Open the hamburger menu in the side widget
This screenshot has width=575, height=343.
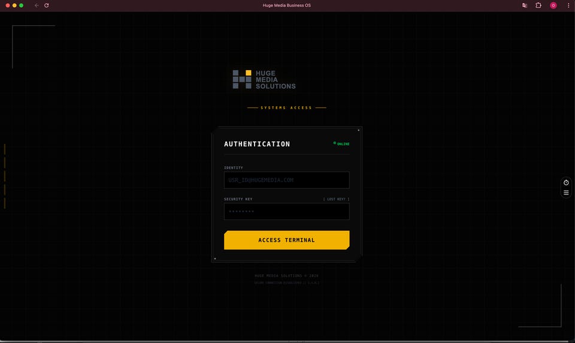click(x=566, y=193)
